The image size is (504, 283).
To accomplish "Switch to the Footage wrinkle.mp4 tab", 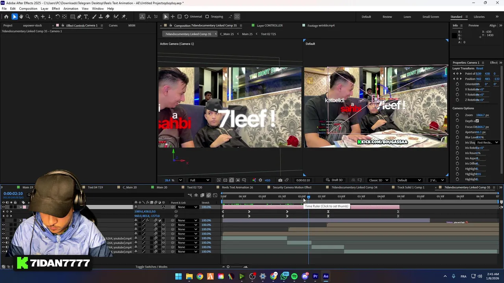I will click(x=321, y=26).
